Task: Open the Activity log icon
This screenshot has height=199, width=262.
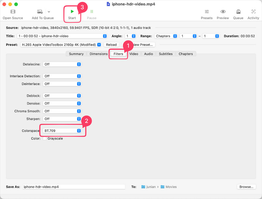Action: pos(253,11)
